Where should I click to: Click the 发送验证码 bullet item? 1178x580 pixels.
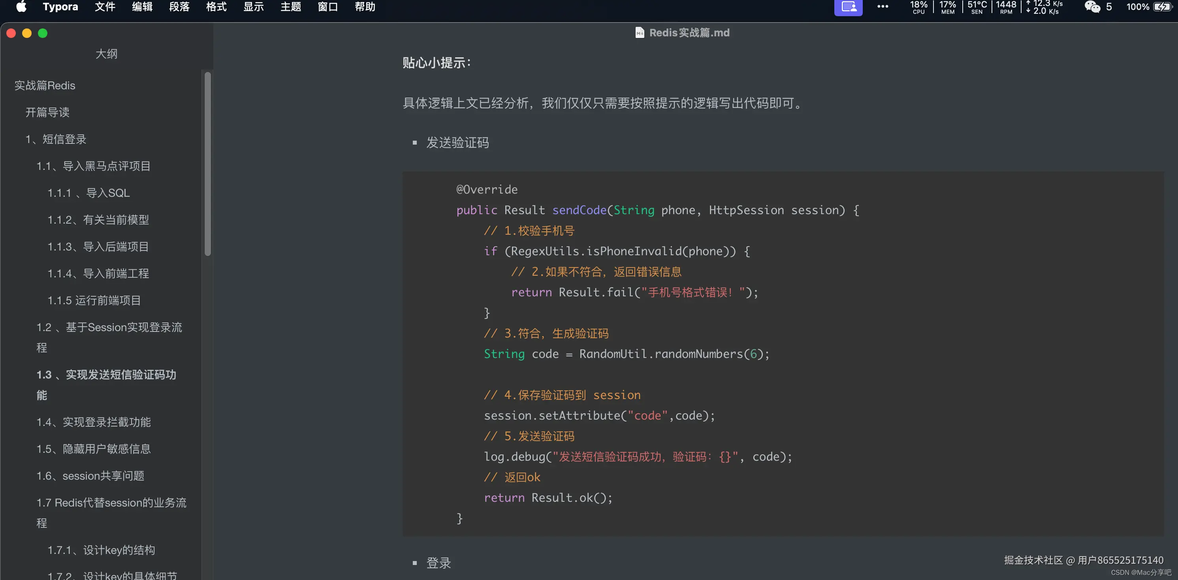pos(457,143)
